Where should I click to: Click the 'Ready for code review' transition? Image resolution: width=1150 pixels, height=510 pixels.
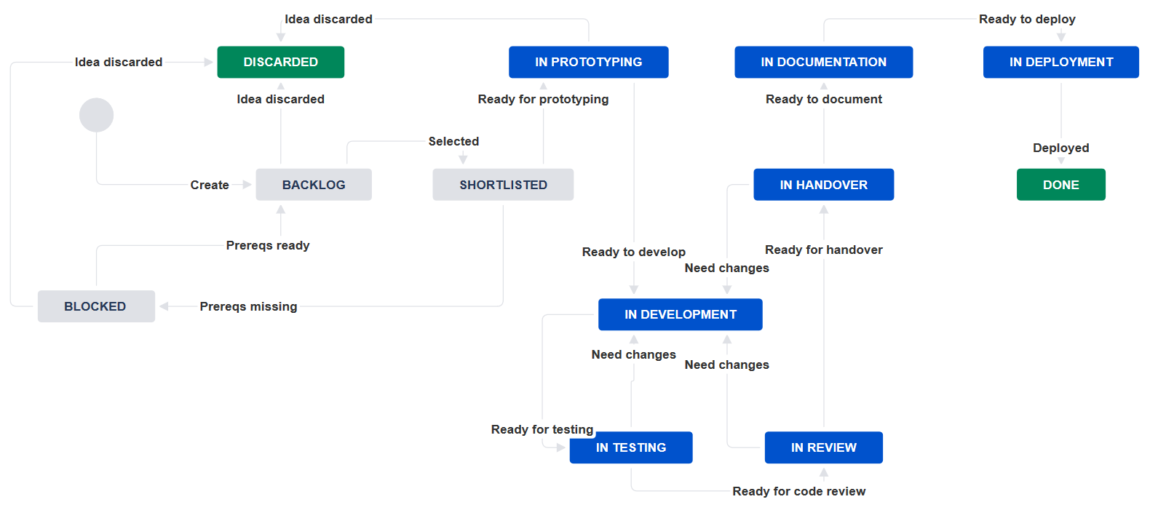tap(798, 491)
